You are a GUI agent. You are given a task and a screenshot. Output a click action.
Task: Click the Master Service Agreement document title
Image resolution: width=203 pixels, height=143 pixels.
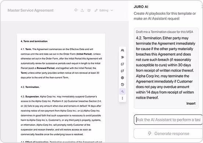tap(31, 10)
